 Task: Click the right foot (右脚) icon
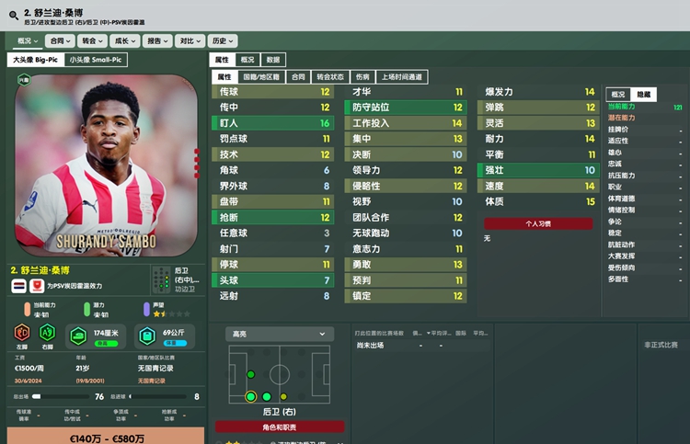click(48, 333)
